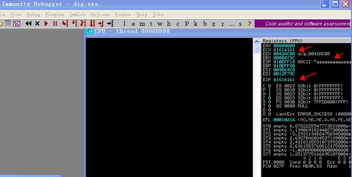352x177 pixels.
Task: Click the FST status word value 0000
Action: [279, 162]
